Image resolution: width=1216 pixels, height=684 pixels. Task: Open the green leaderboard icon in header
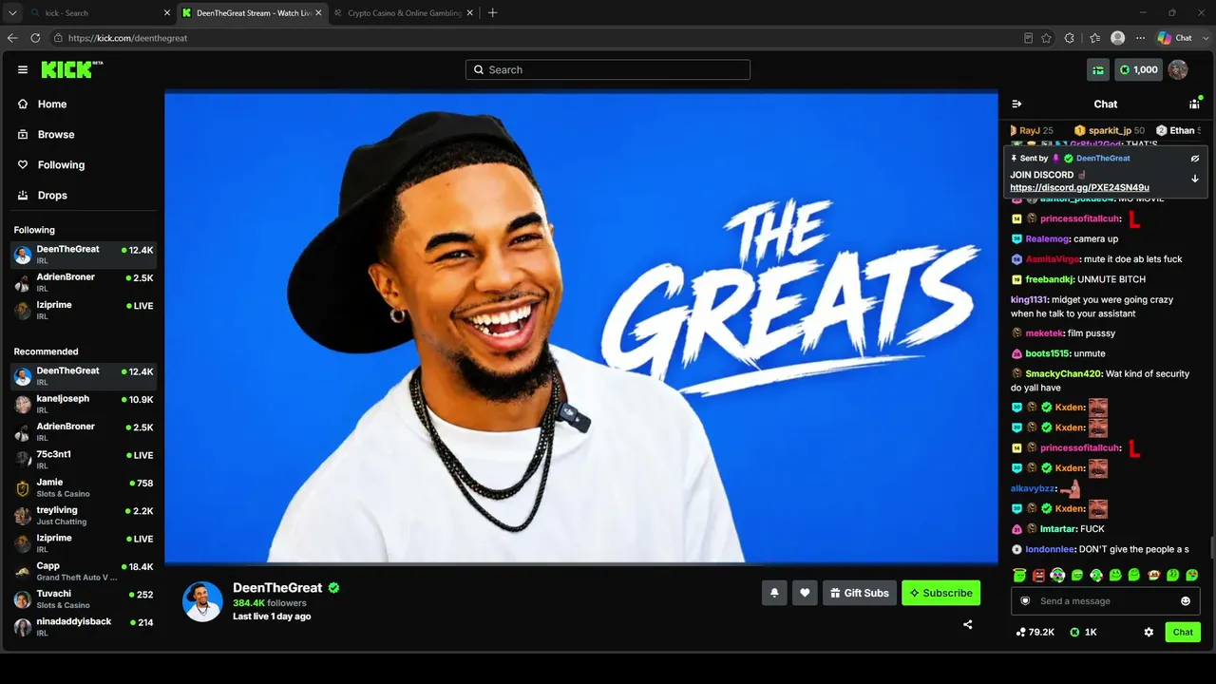point(1098,69)
